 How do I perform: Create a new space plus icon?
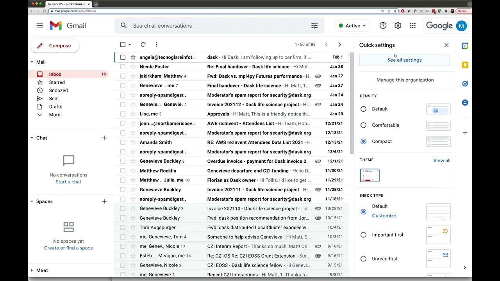(x=104, y=201)
